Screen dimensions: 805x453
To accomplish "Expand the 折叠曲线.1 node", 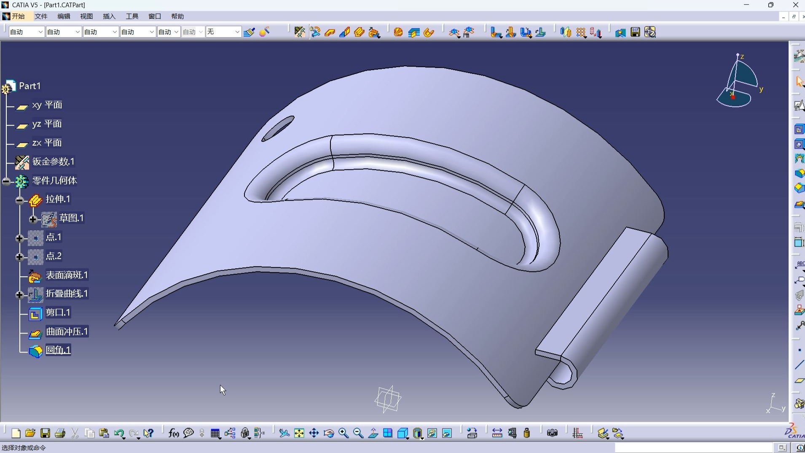I will pyautogui.click(x=19, y=294).
